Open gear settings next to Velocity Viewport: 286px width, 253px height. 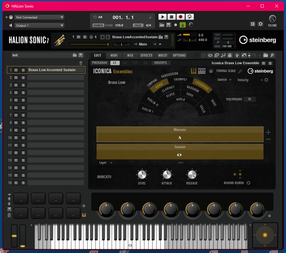tap(266, 80)
